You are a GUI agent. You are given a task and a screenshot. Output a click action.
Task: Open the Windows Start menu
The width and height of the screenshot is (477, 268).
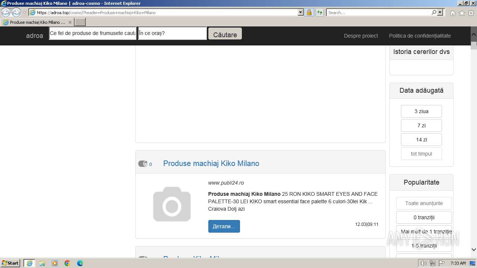10,263
